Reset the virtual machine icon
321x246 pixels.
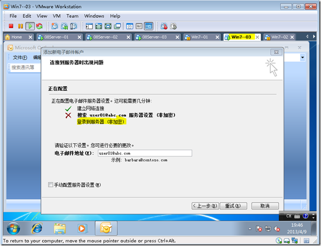39,26
